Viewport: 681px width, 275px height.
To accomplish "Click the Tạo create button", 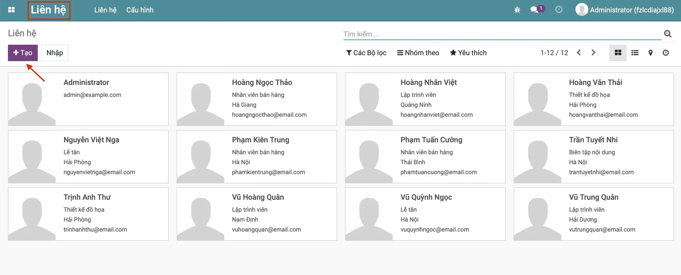I will [23, 53].
